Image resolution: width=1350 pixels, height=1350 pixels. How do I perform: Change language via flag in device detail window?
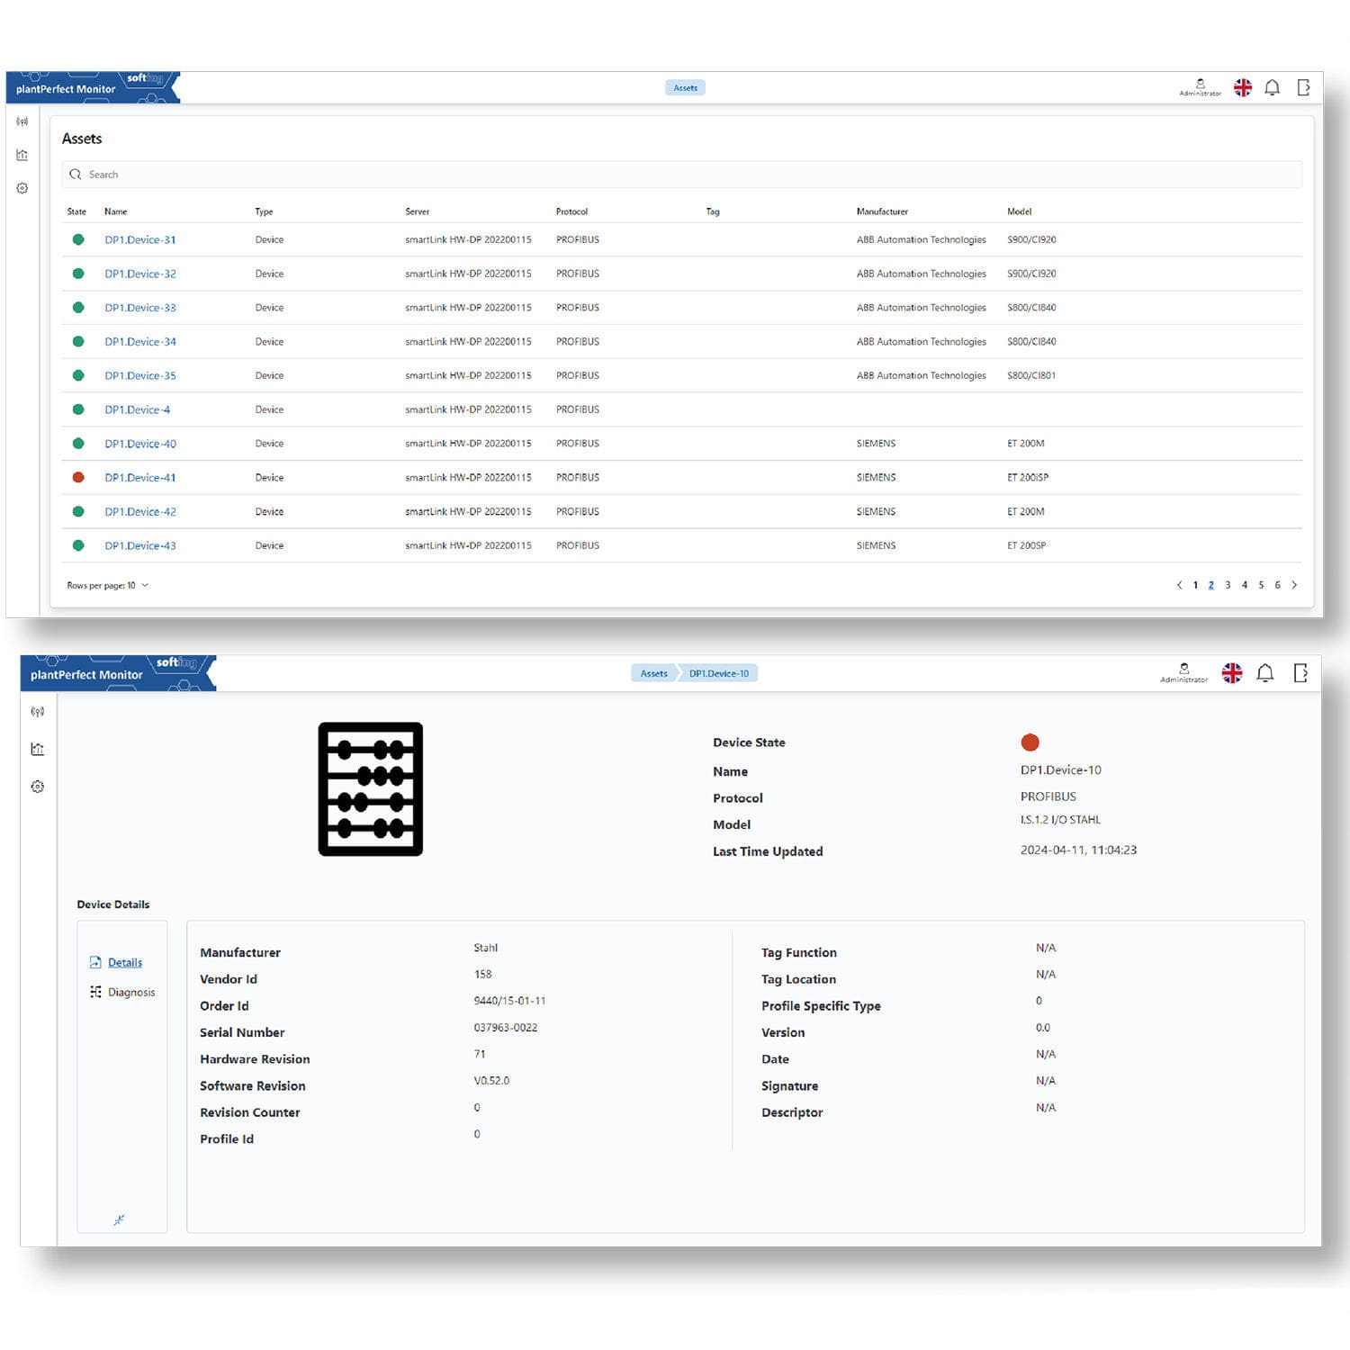[x=1231, y=673]
